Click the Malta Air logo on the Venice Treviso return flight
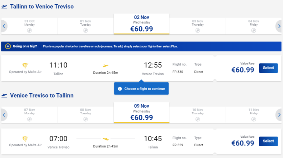Viewport: 283px width, 158px height. pyautogui.click(x=26, y=138)
